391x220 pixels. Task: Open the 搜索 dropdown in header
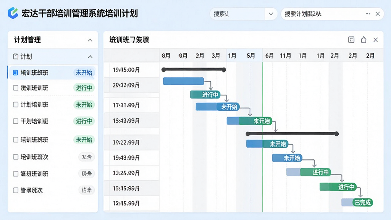pyautogui.click(x=271, y=14)
